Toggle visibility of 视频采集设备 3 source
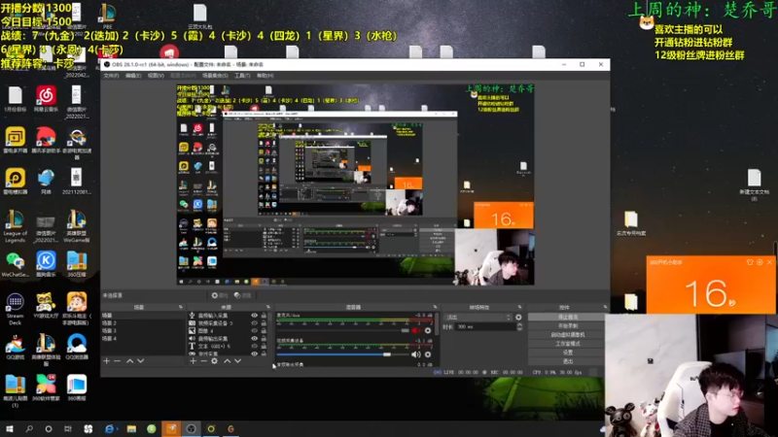 point(254,323)
